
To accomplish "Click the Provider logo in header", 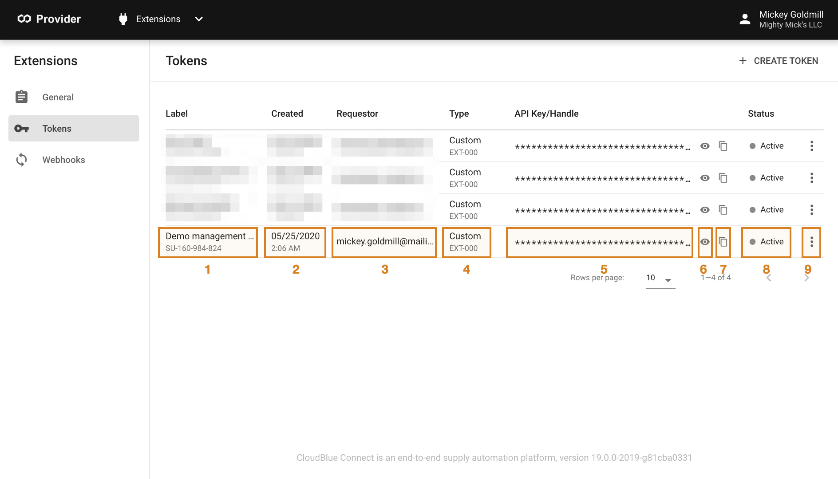I will [x=49, y=19].
